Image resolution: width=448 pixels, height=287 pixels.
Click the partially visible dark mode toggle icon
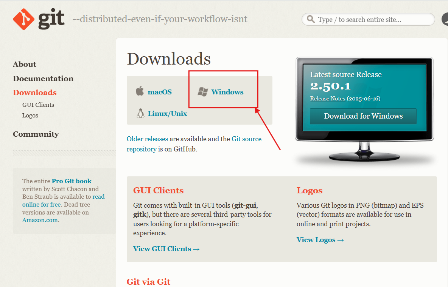[445, 19]
